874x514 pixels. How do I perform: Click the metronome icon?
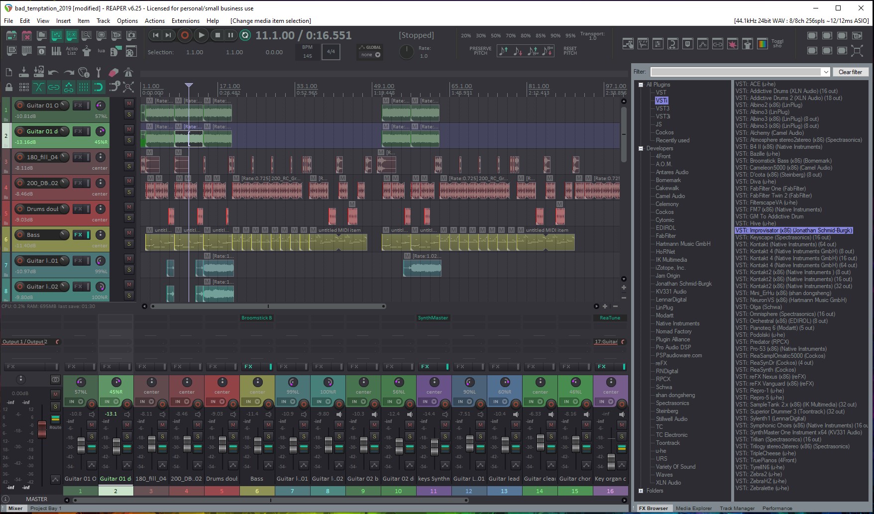tap(128, 73)
